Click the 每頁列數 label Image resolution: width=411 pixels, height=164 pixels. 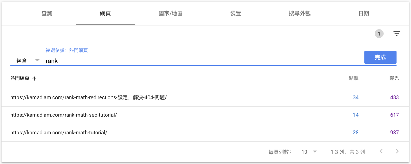click(x=280, y=152)
